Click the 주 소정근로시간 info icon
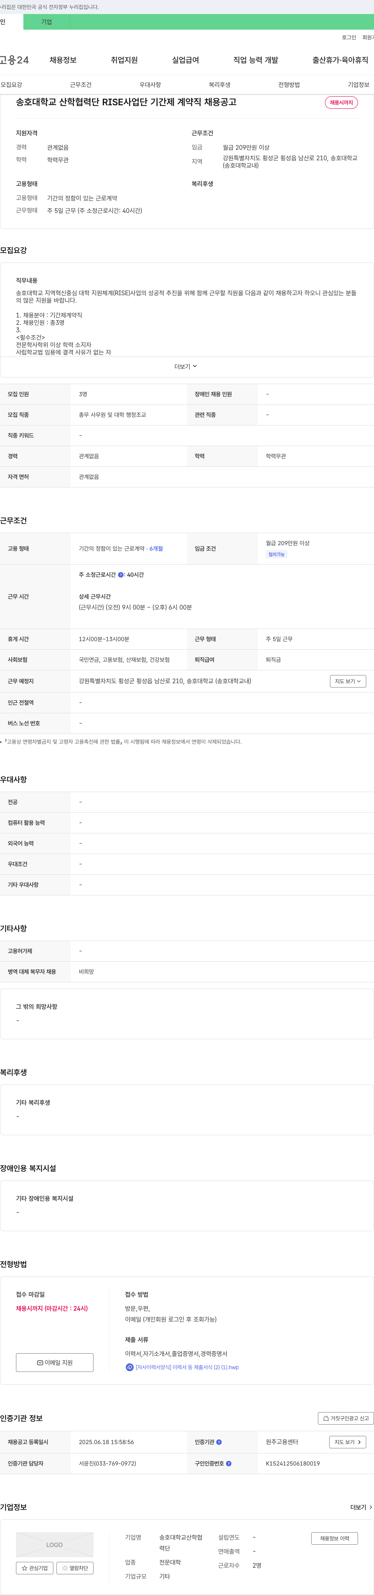 pos(120,575)
